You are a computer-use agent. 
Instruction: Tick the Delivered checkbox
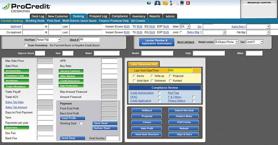(x=152, y=81)
